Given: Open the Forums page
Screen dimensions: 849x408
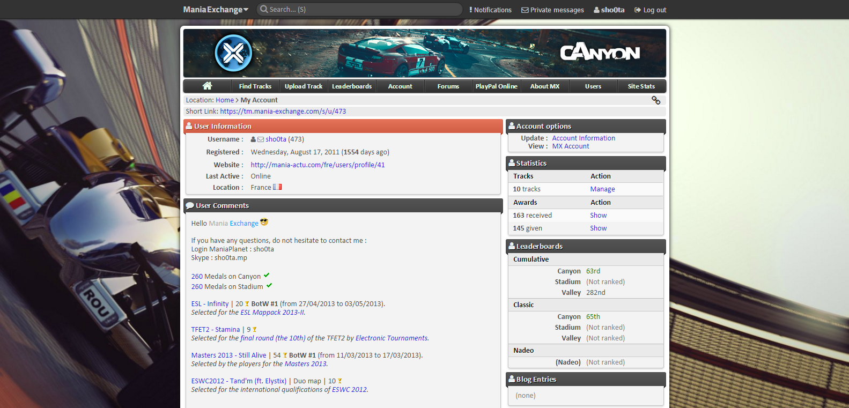Looking at the screenshot, I should 448,86.
